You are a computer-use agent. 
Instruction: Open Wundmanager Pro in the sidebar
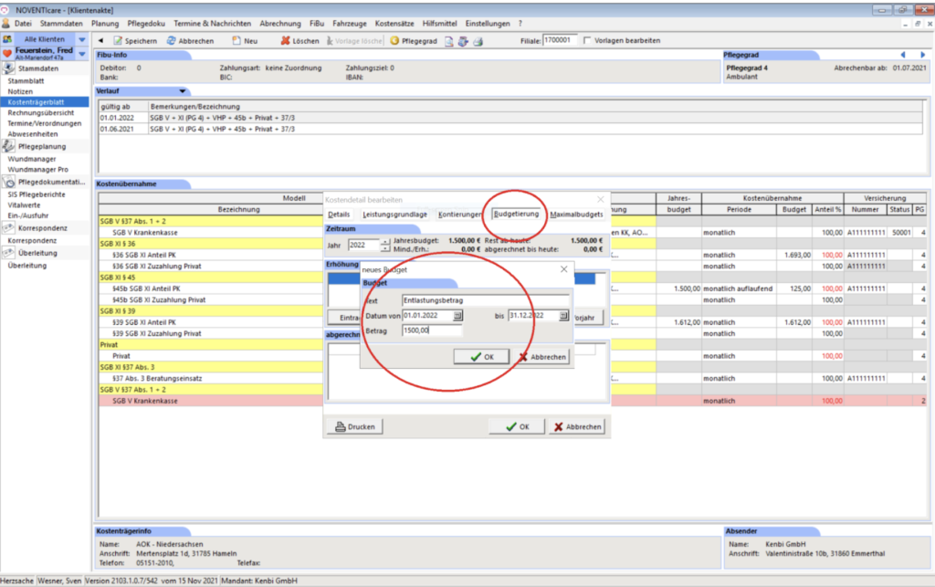37,169
